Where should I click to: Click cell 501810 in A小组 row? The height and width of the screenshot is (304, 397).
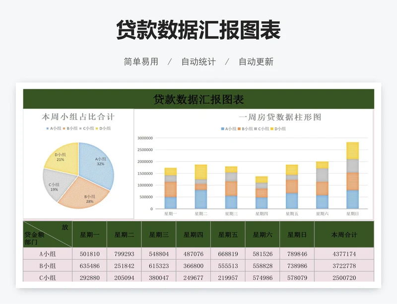click(90, 254)
